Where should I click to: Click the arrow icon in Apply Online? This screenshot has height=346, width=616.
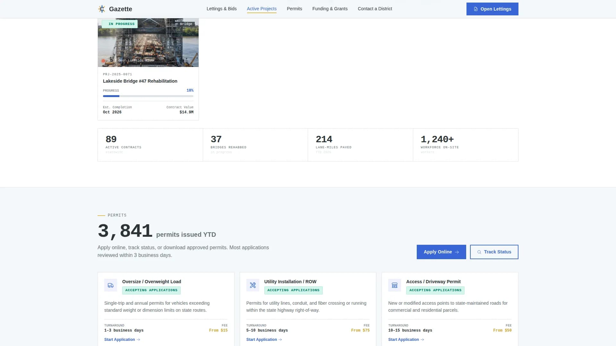tap(457, 252)
